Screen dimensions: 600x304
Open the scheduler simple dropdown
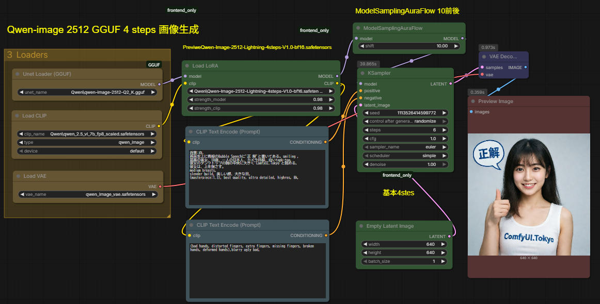pyautogui.click(x=405, y=156)
